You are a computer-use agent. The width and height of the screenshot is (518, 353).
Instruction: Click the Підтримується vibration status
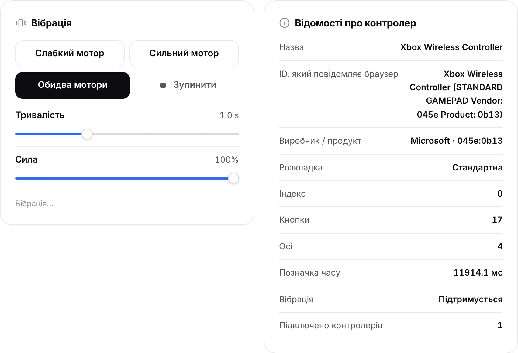[x=471, y=300]
